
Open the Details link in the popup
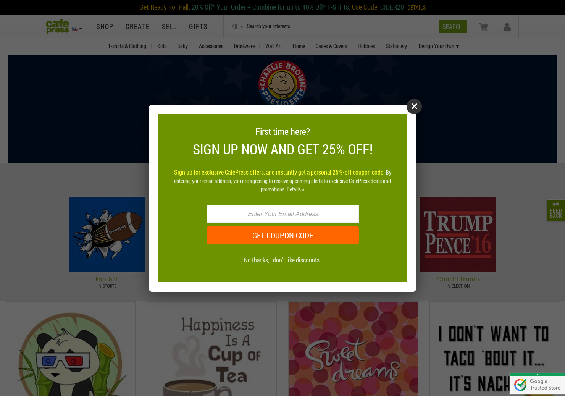[295, 189]
